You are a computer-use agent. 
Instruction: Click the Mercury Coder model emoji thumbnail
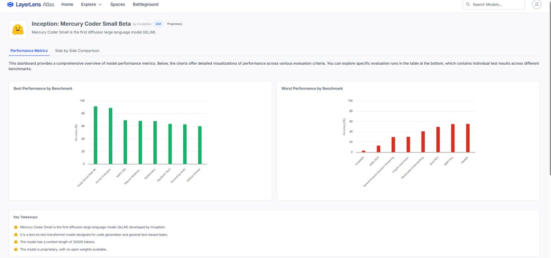[18, 29]
